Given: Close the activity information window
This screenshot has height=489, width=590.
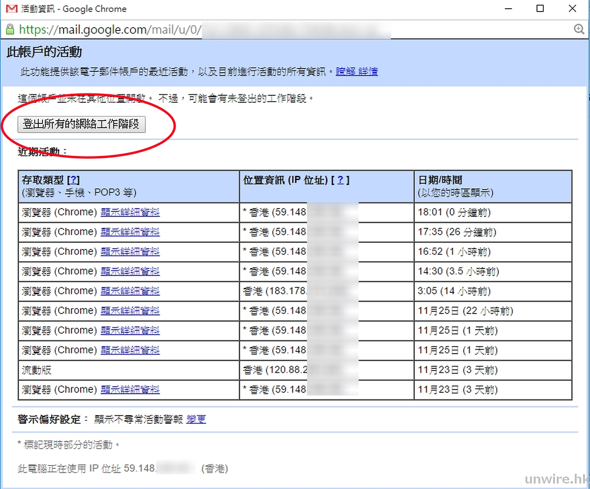Looking at the screenshot, I should (572, 9).
